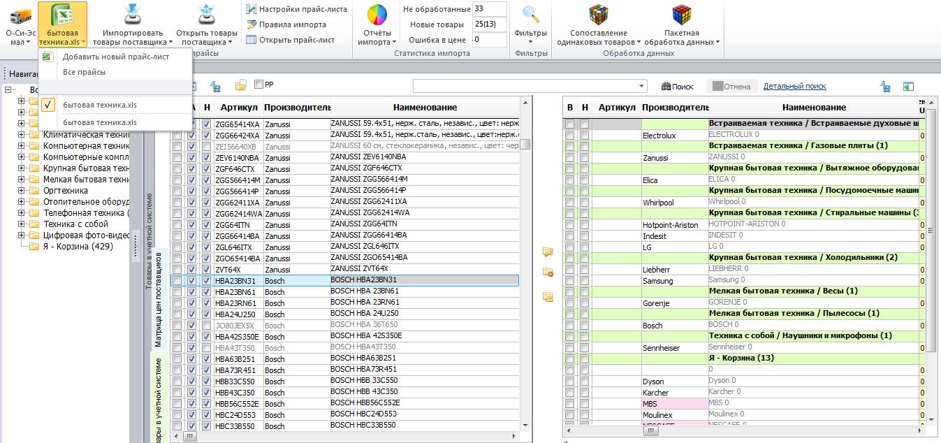Click the folder icon beside the PP checkbox
The height and width of the screenshot is (443, 941).
click(x=240, y=85)
